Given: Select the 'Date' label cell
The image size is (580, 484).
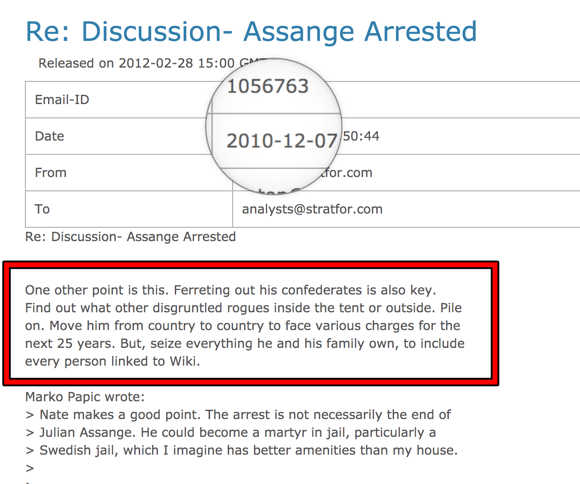Looking at the screenshot, I should tap(50, 136).
